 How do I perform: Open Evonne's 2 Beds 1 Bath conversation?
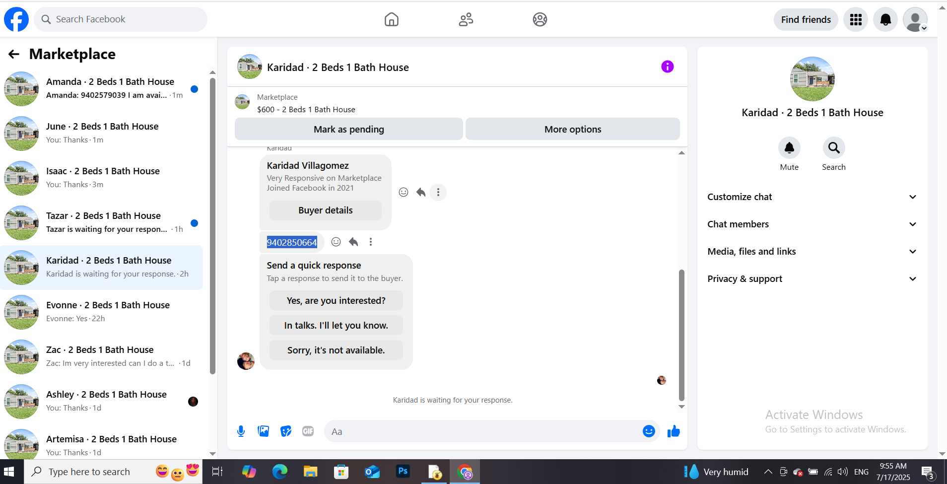[102, 312]
